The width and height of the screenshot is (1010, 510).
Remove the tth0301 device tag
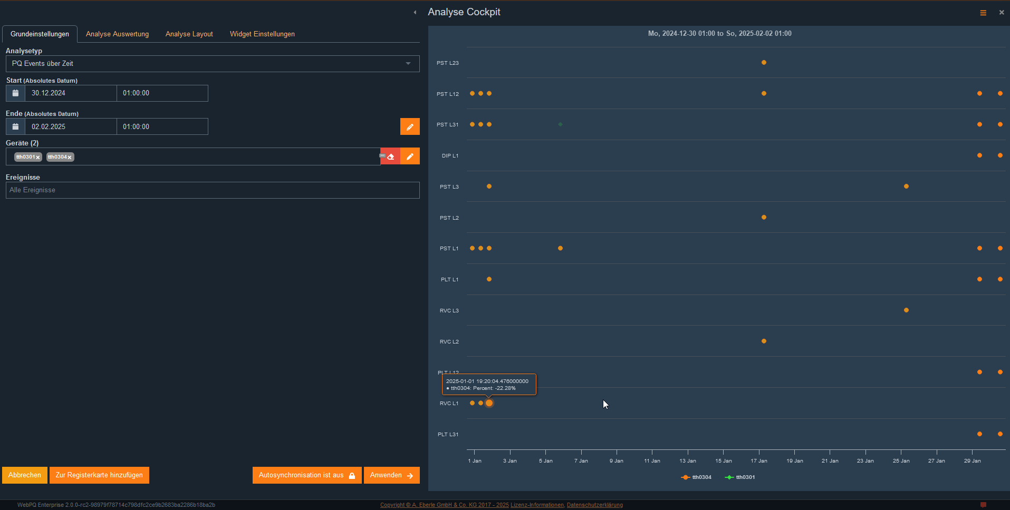click(38, 158)
